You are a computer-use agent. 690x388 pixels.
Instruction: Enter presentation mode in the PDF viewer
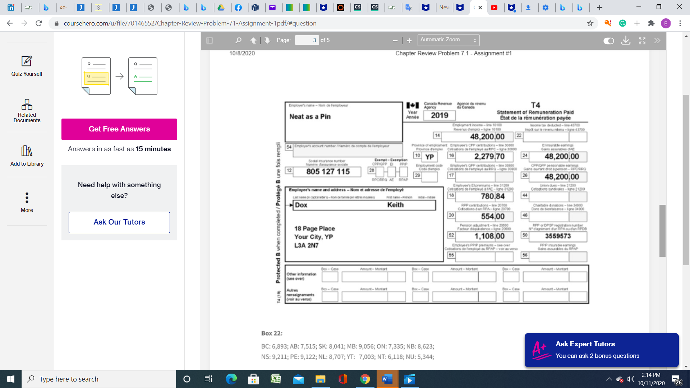click(642, 41)
